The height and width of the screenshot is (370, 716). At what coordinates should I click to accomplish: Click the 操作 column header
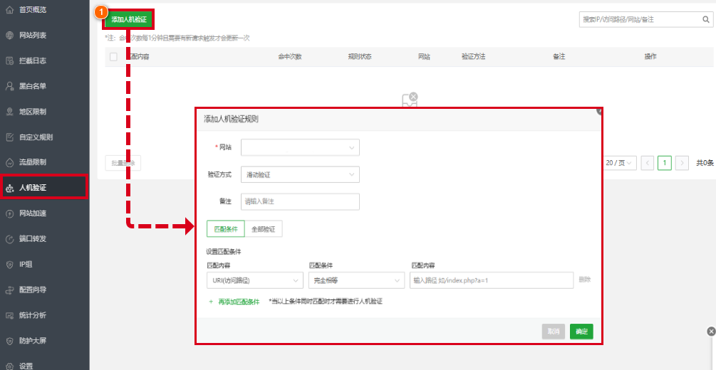click(650, 57)
